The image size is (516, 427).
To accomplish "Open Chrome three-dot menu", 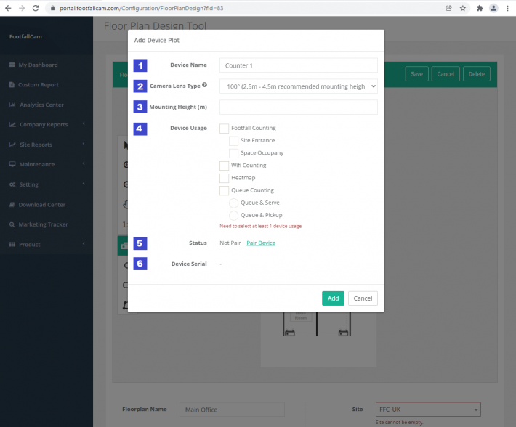I will point(508,8).
